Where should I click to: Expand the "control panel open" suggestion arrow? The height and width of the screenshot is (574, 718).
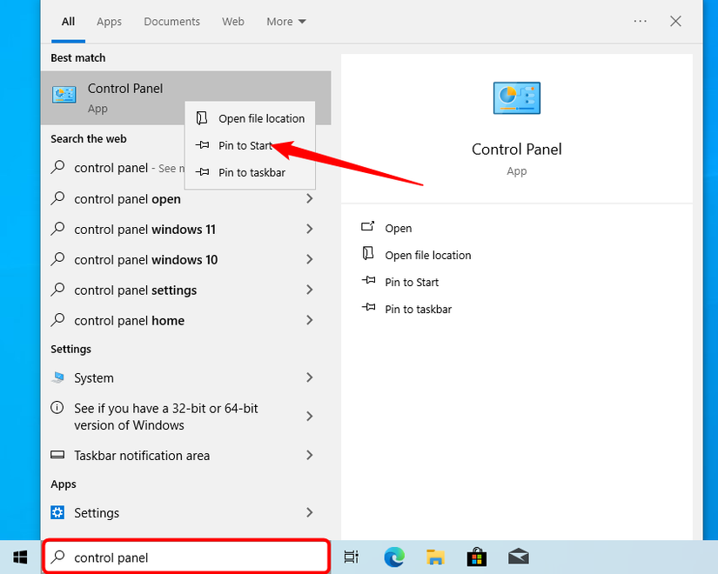coord(310,199)
